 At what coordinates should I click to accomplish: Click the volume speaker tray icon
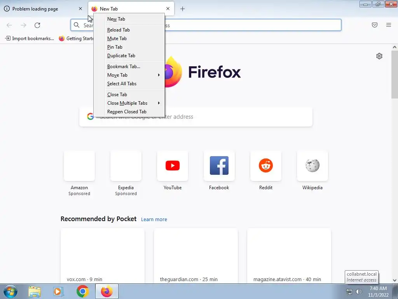tap(359, 292)
